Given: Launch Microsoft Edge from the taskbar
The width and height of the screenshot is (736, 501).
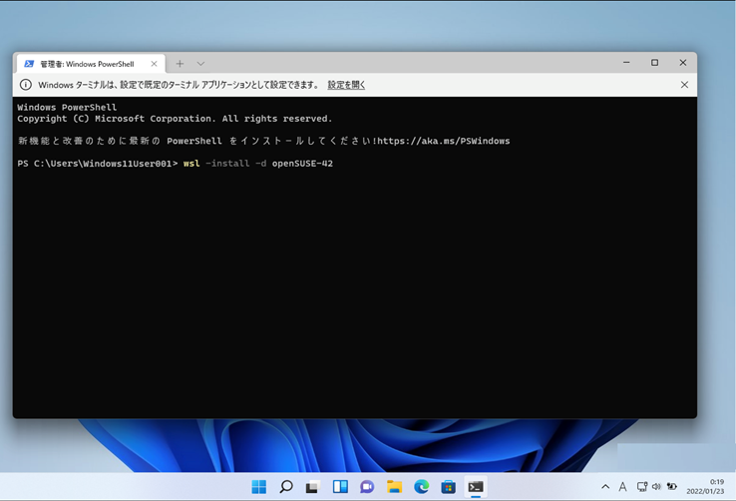Looking at the screenshot, I should coord(421,487).
